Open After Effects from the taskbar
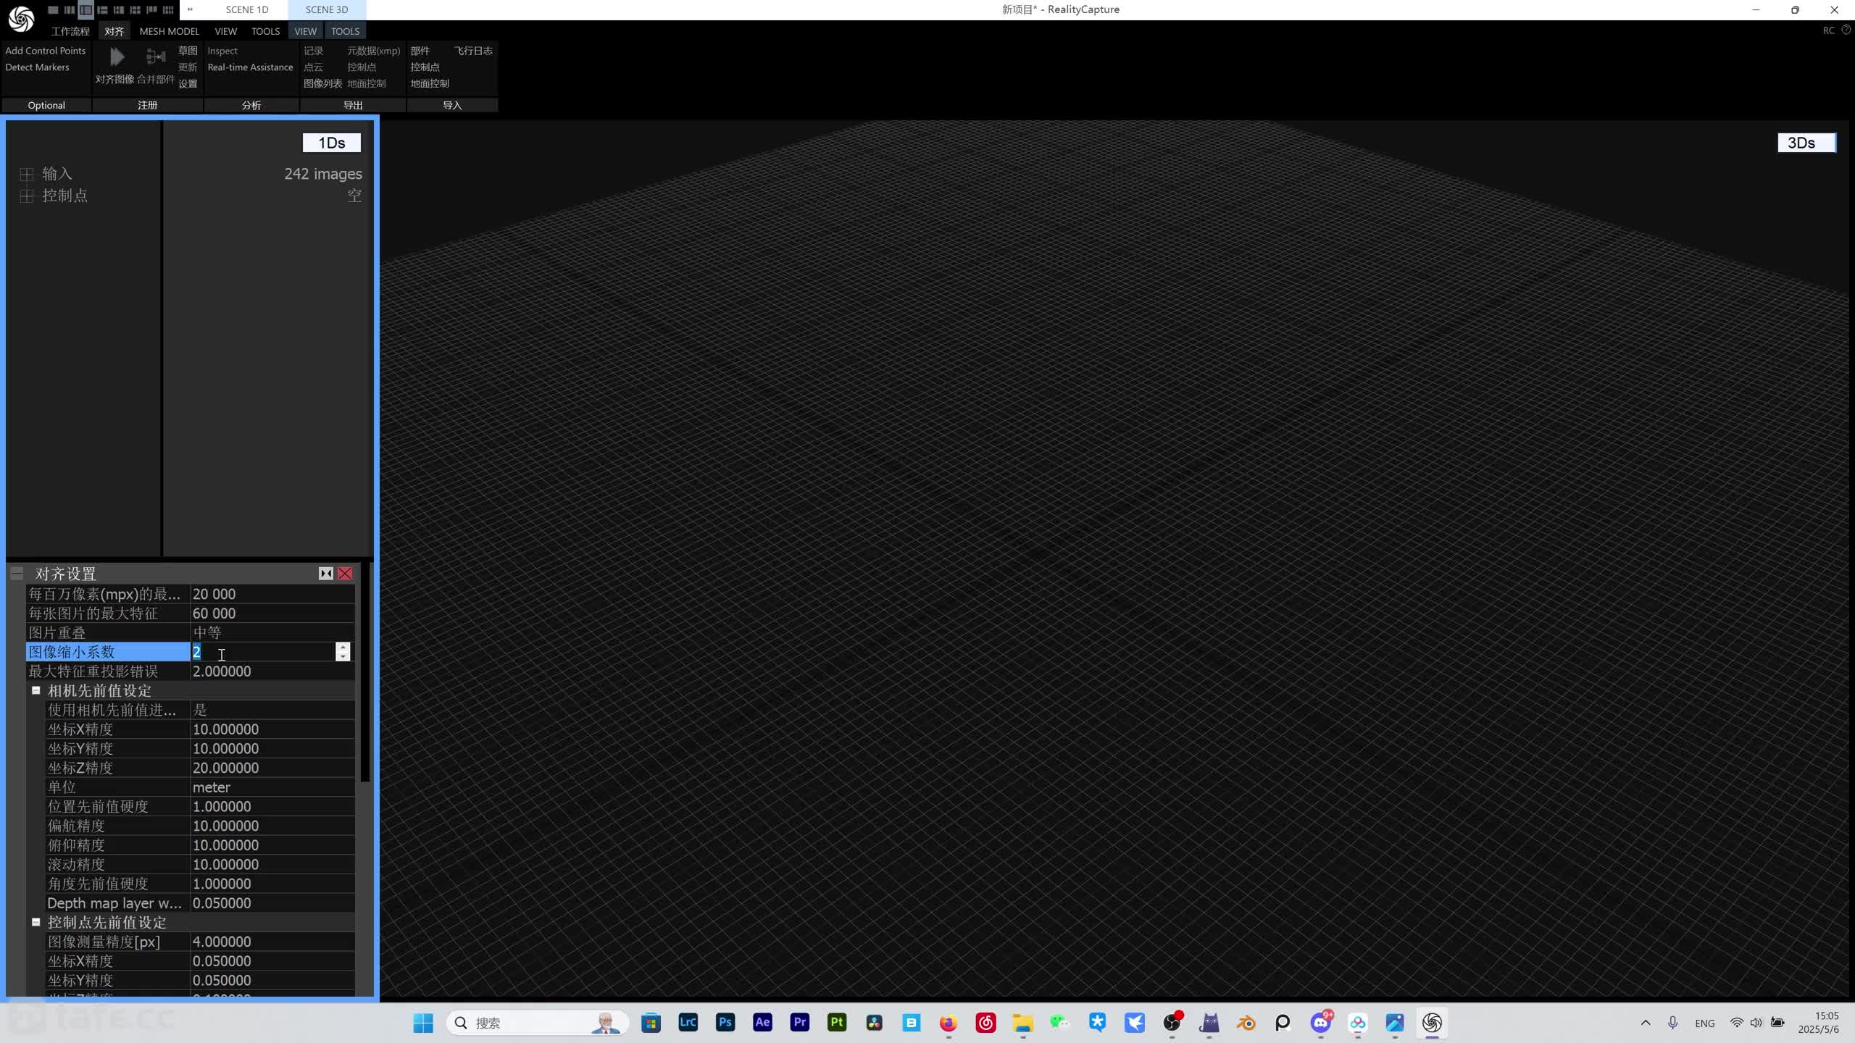This screenshot has width=1855, height=1043. pos(762,1023)
